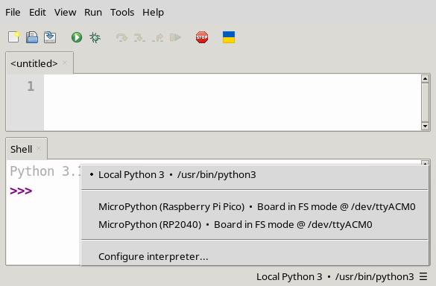
Task: Open the Tools menu
Action: coord(122,12)
